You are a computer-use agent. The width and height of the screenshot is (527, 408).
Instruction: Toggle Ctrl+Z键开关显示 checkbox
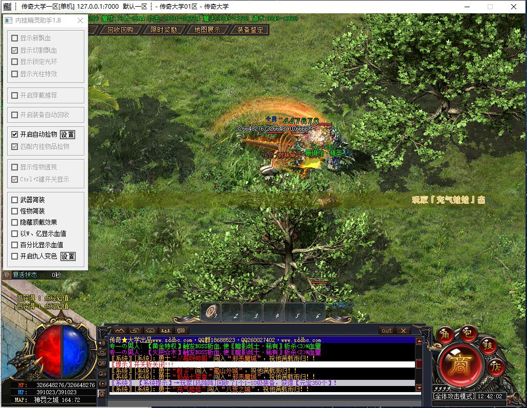14,179
